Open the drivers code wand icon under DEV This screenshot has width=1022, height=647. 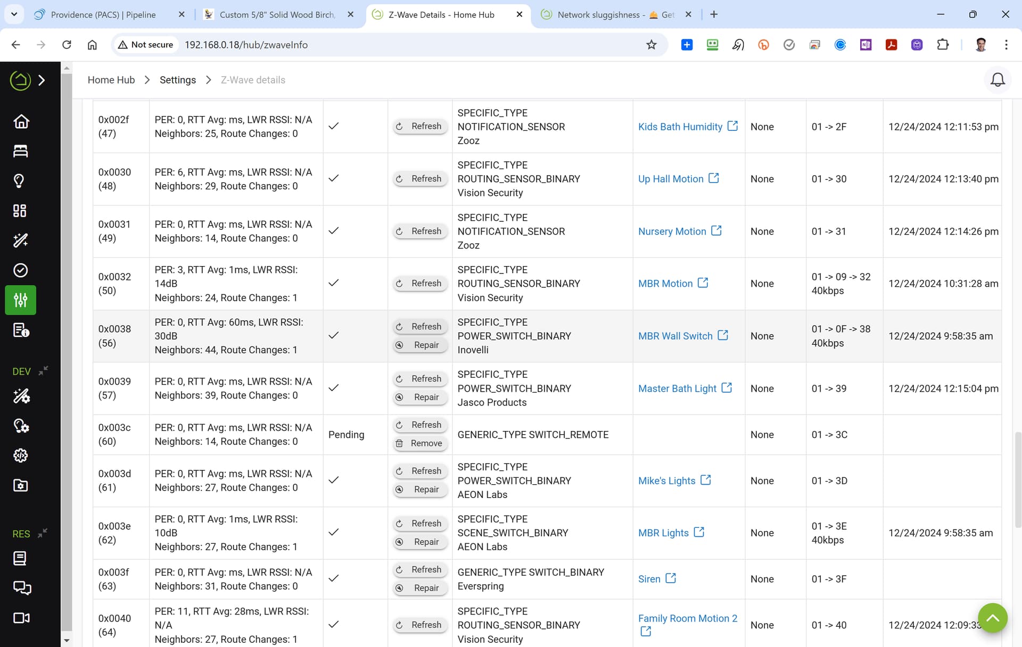click(21, 396)
